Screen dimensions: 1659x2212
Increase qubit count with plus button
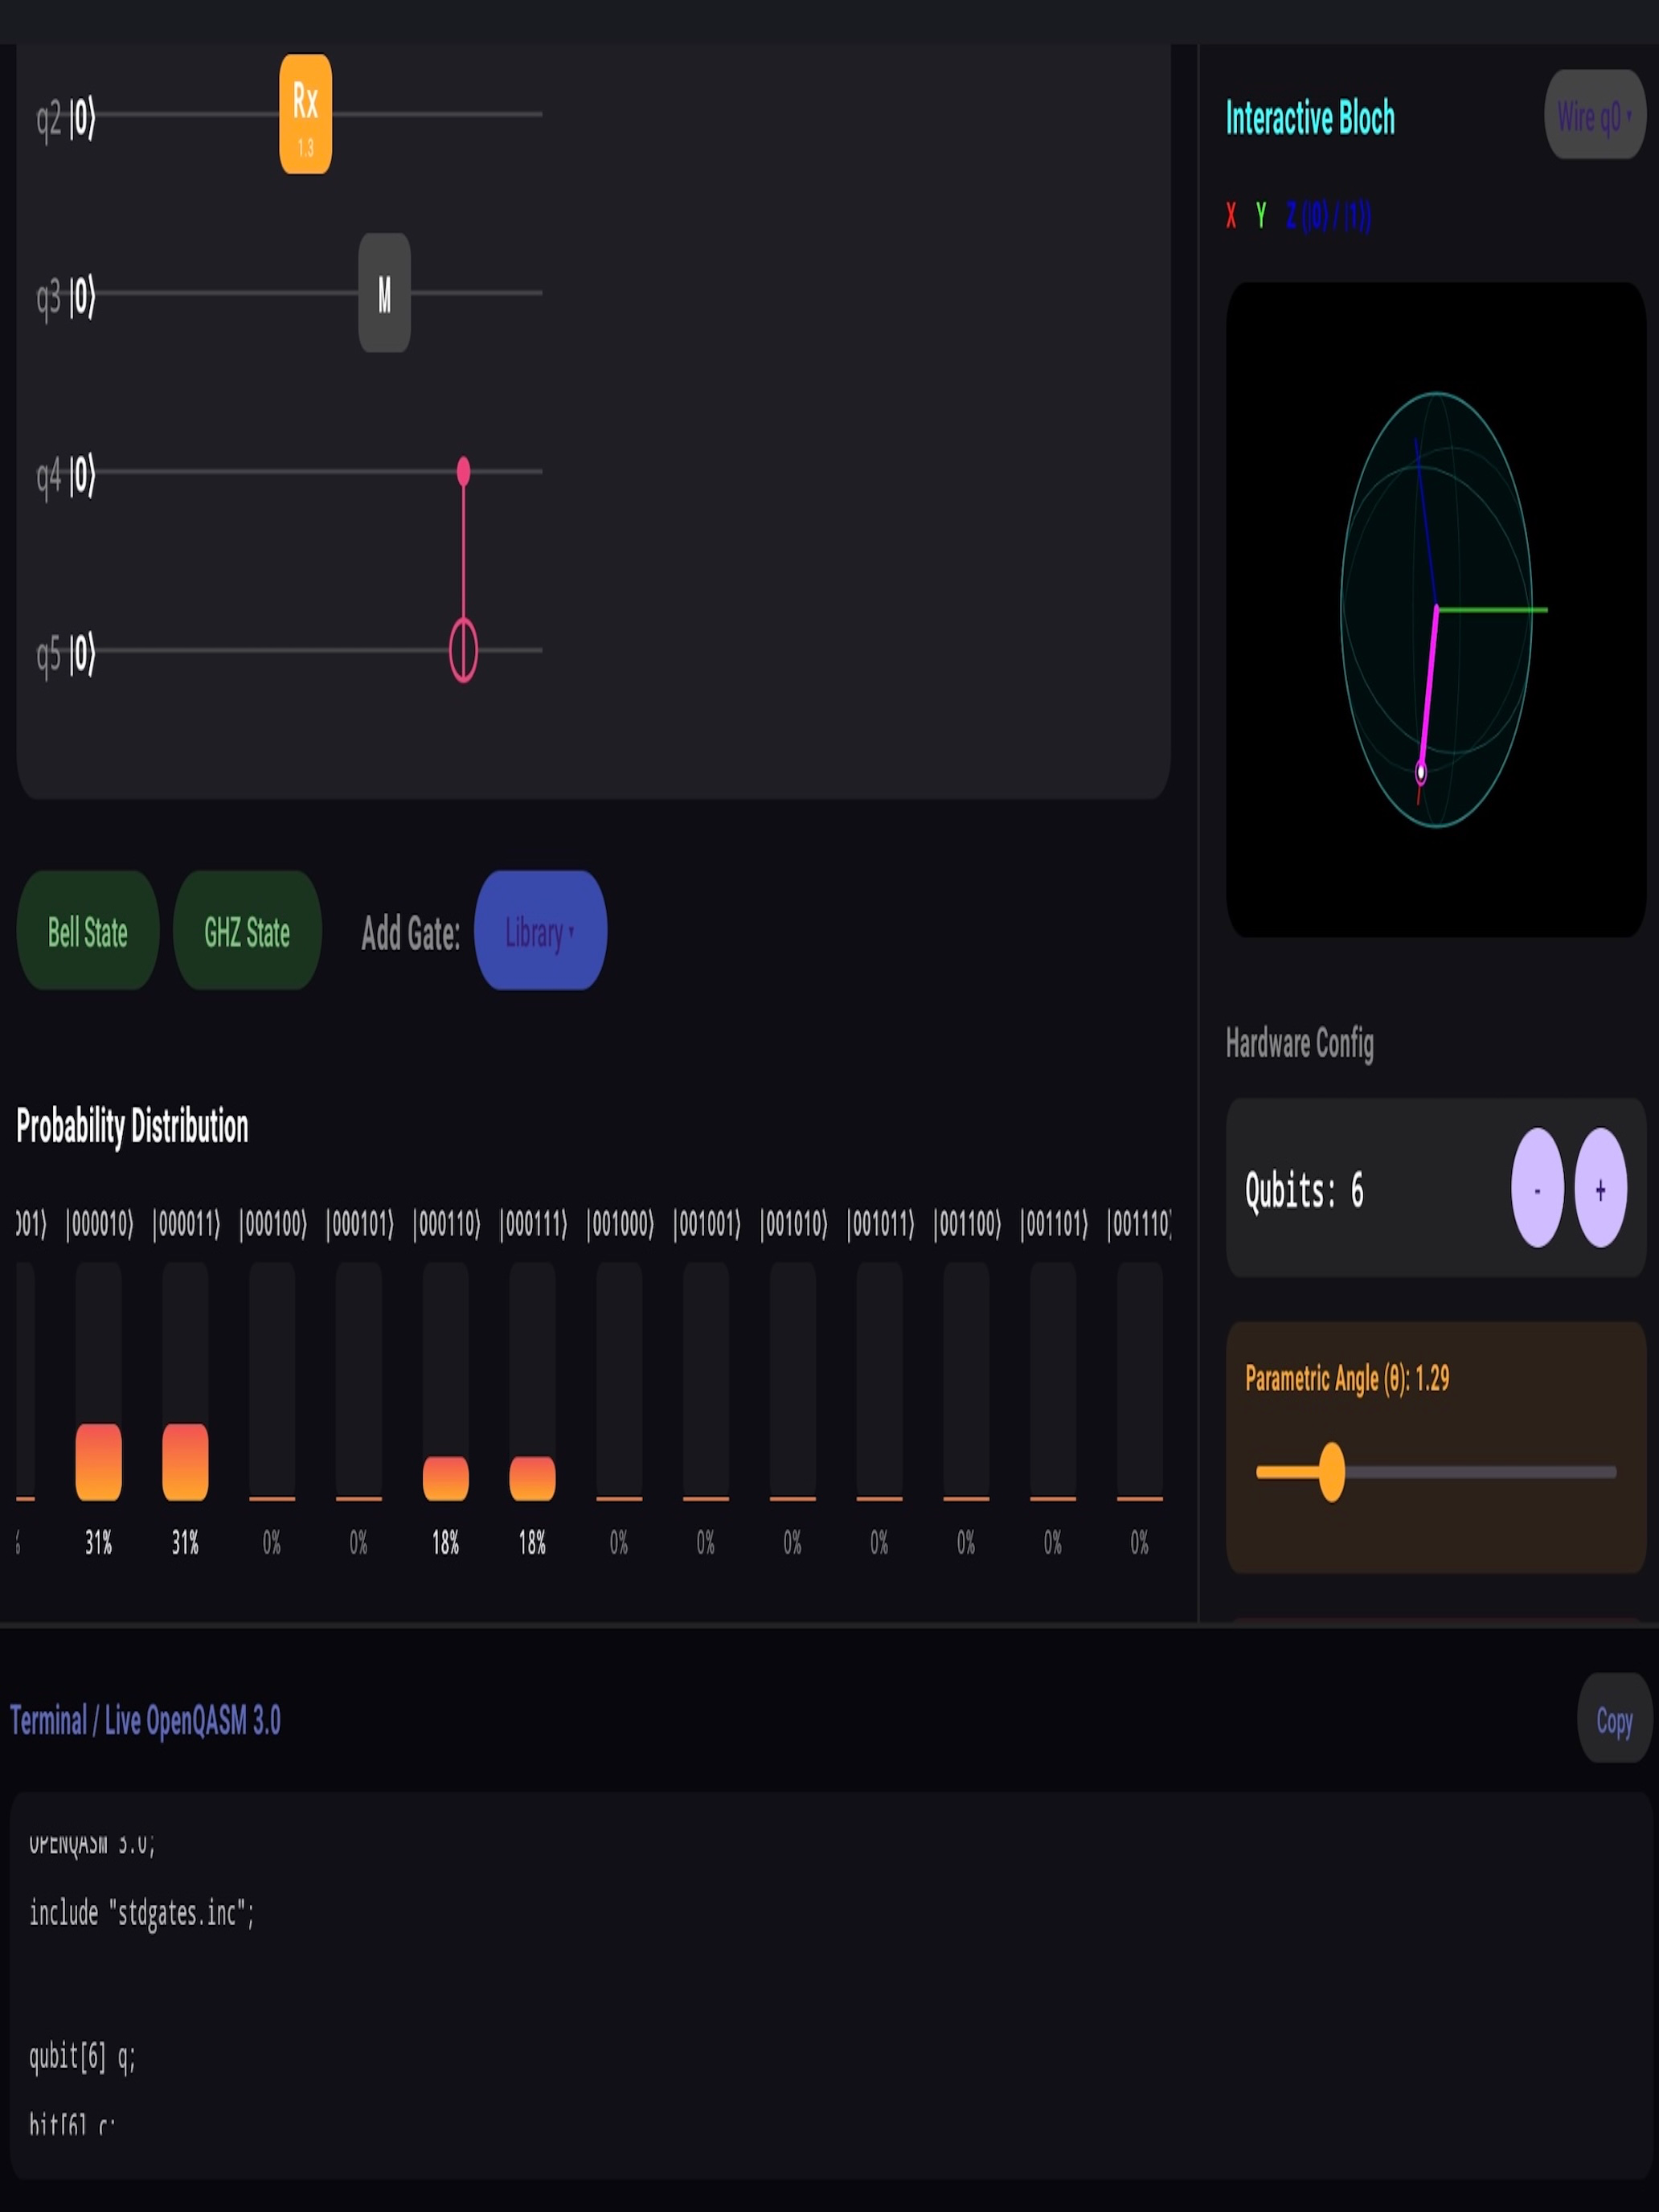pos(1600,1188)
